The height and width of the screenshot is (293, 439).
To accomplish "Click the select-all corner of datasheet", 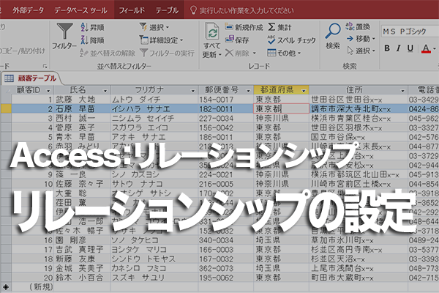I will [x=6, y=90].
